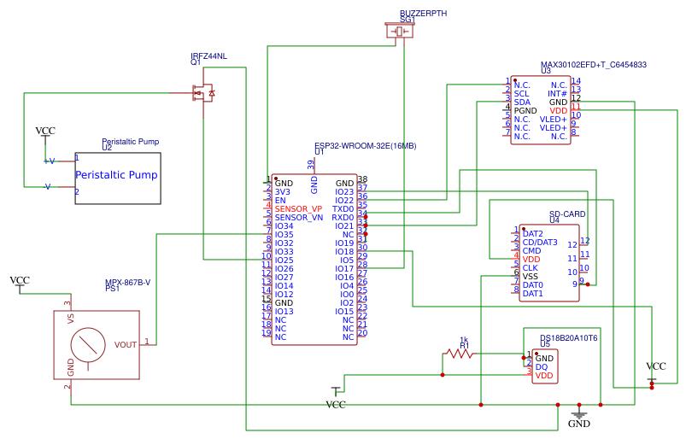
Task: Select the IO34 pin on ESP32
Action: [x=284, y=226]
